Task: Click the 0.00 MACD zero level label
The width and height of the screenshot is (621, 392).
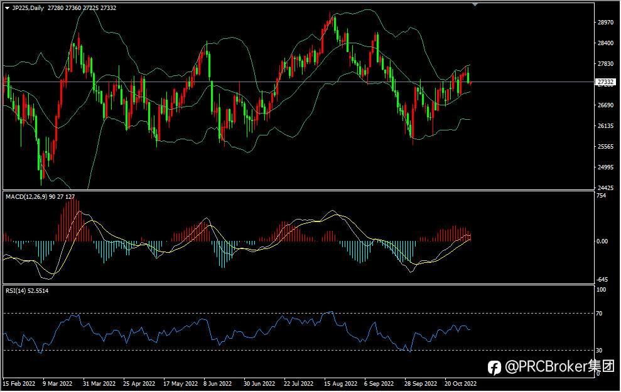Action: 602,241
